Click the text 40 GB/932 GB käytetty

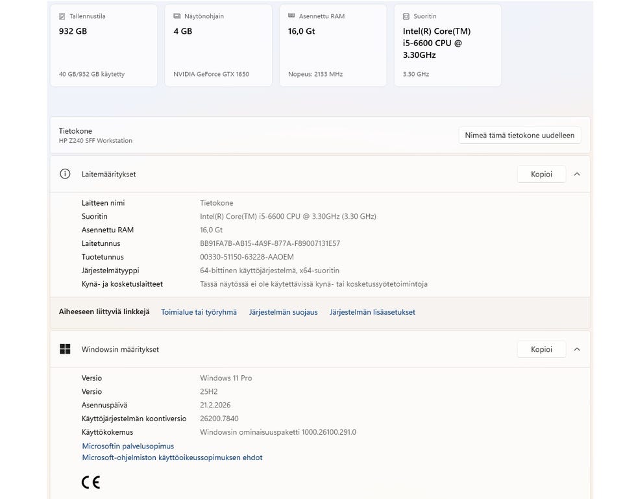tap(92, 74)
